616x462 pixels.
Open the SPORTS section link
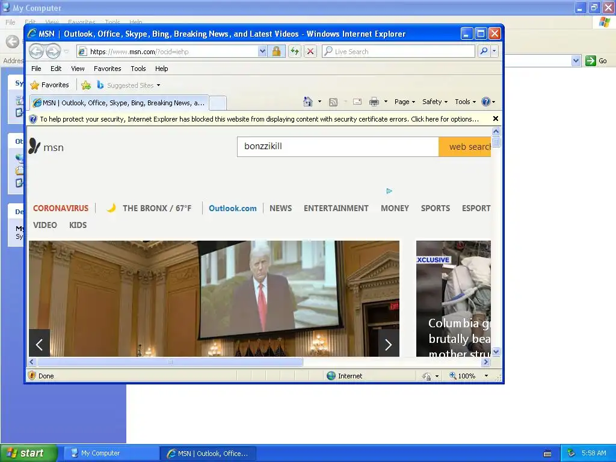click(436, 208)
